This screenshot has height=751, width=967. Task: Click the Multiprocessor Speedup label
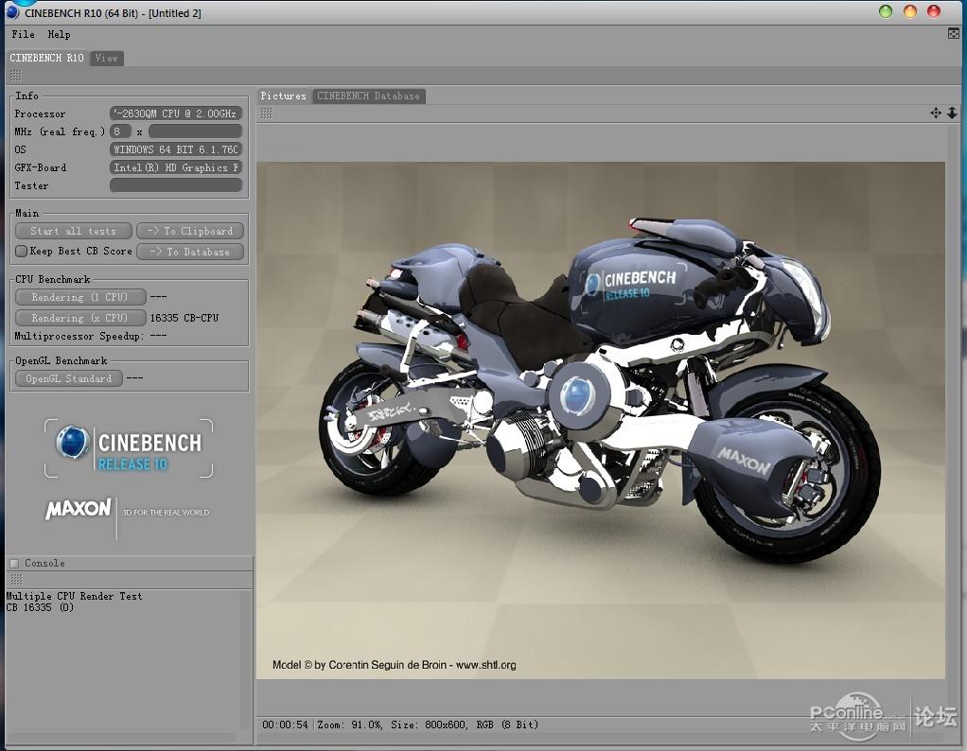[x=79, y=336]
